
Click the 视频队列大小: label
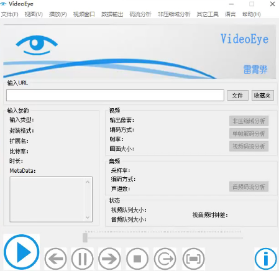click(129, 210)
